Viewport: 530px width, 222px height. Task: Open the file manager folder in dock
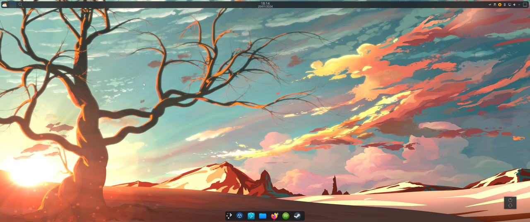coord(263,216)
